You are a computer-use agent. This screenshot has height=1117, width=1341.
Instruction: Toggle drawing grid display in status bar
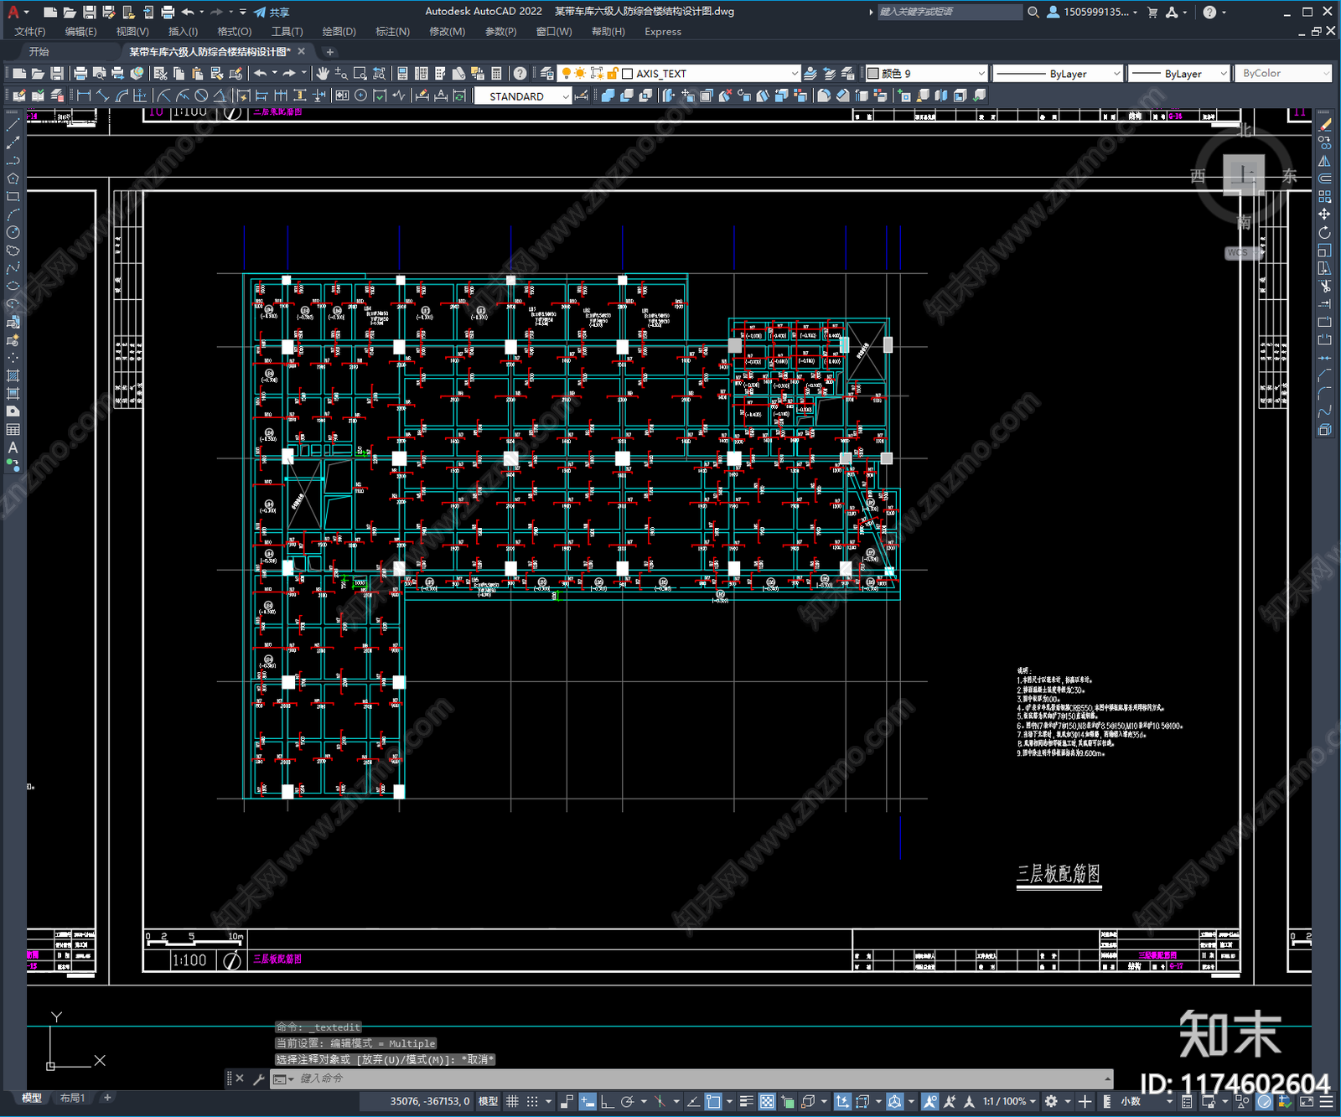pyautogui.click(x=512, y=1101)
